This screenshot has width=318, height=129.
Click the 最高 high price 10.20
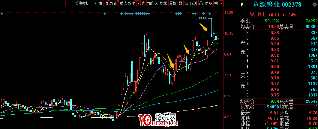[x=312, y=119]
